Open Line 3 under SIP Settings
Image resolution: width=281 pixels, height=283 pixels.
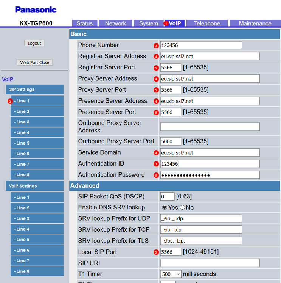click(37, 122)
